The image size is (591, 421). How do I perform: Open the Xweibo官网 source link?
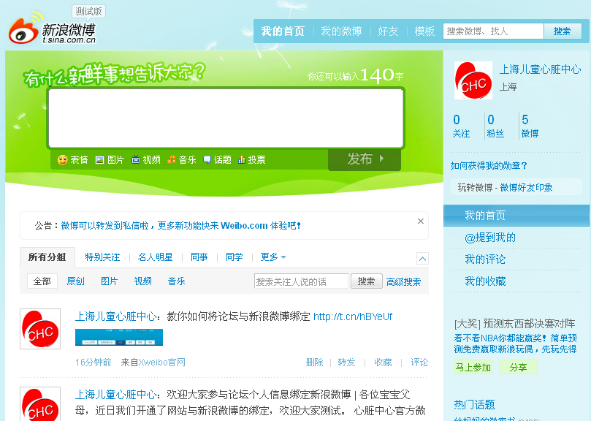tap(161, 363)
